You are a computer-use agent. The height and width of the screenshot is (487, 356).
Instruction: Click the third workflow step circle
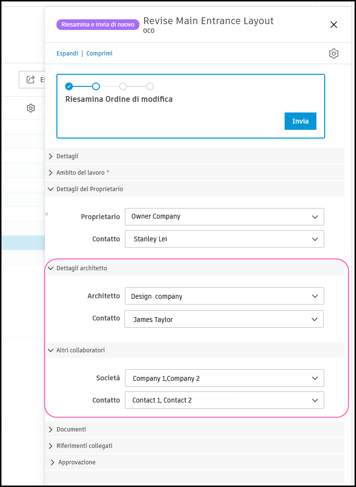(x=123, y=86)
